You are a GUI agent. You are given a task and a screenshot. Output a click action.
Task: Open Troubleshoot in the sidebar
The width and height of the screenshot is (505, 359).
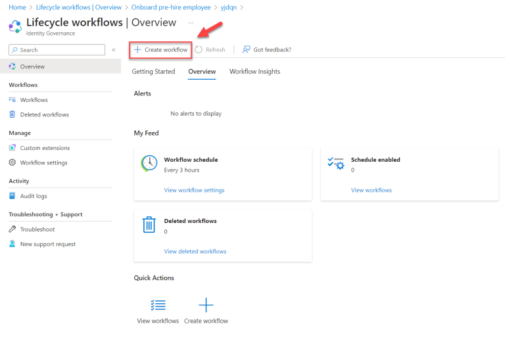click(x=37, y=229)
